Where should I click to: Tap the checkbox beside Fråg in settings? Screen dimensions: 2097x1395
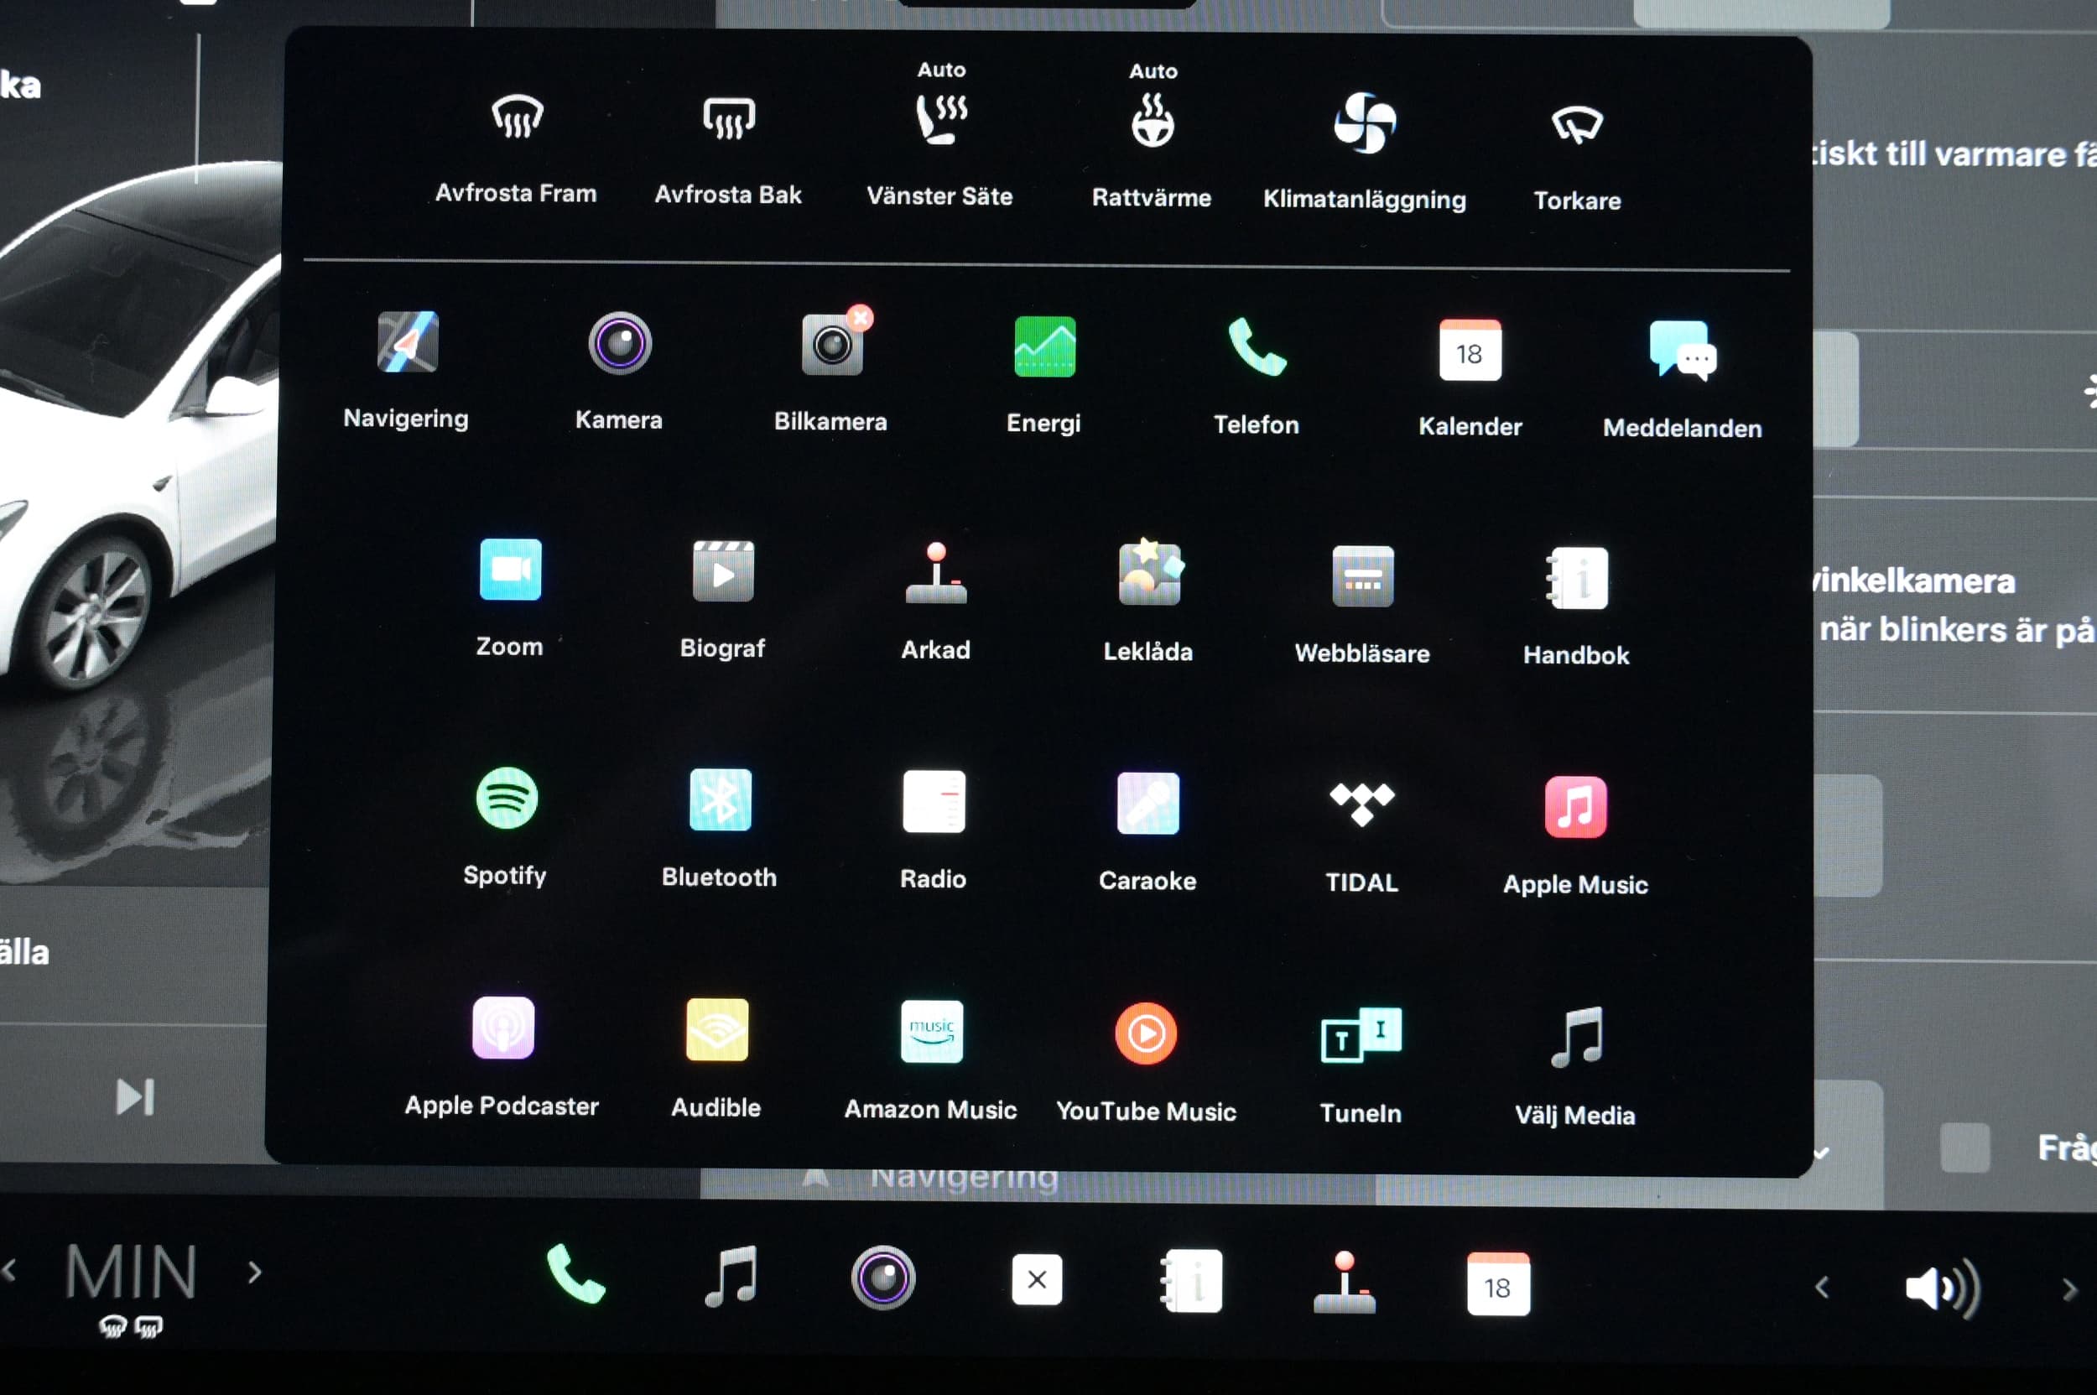point(1964,1148)
